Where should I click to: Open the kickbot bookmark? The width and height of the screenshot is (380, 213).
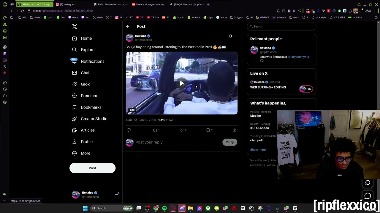pyautogui.click(x=194, y=17)
